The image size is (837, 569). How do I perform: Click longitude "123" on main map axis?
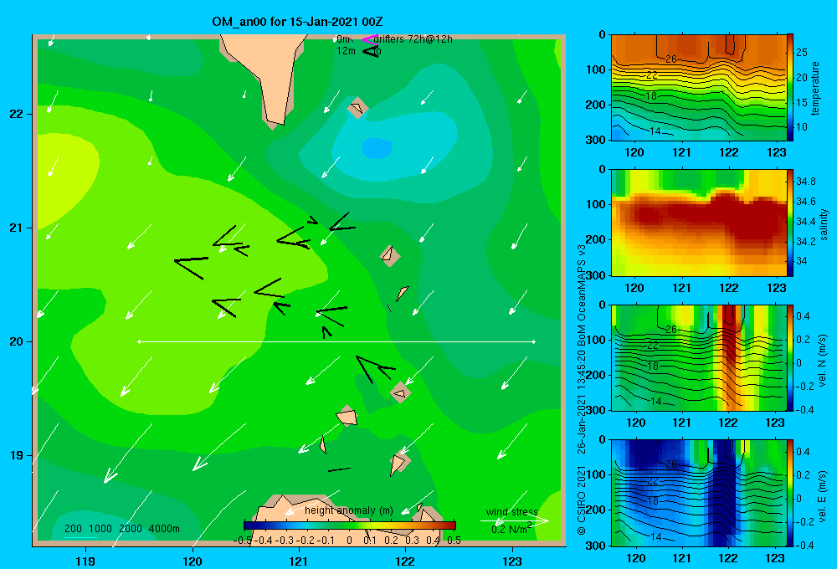(512, 561)
